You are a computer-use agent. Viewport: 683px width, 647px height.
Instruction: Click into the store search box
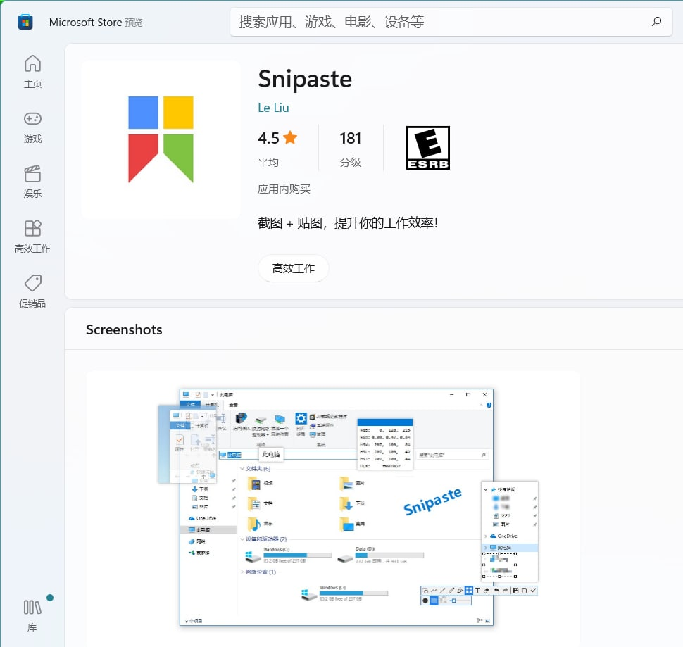[451, 22]
